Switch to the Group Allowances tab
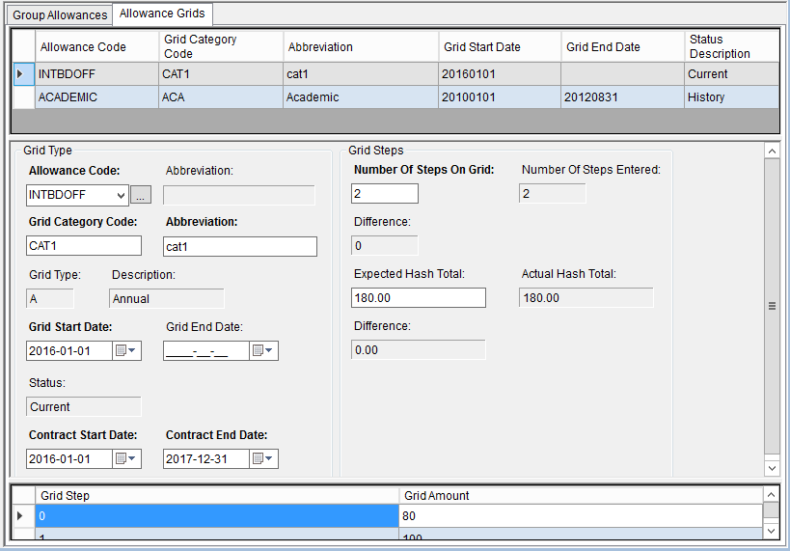 (60, 14)
